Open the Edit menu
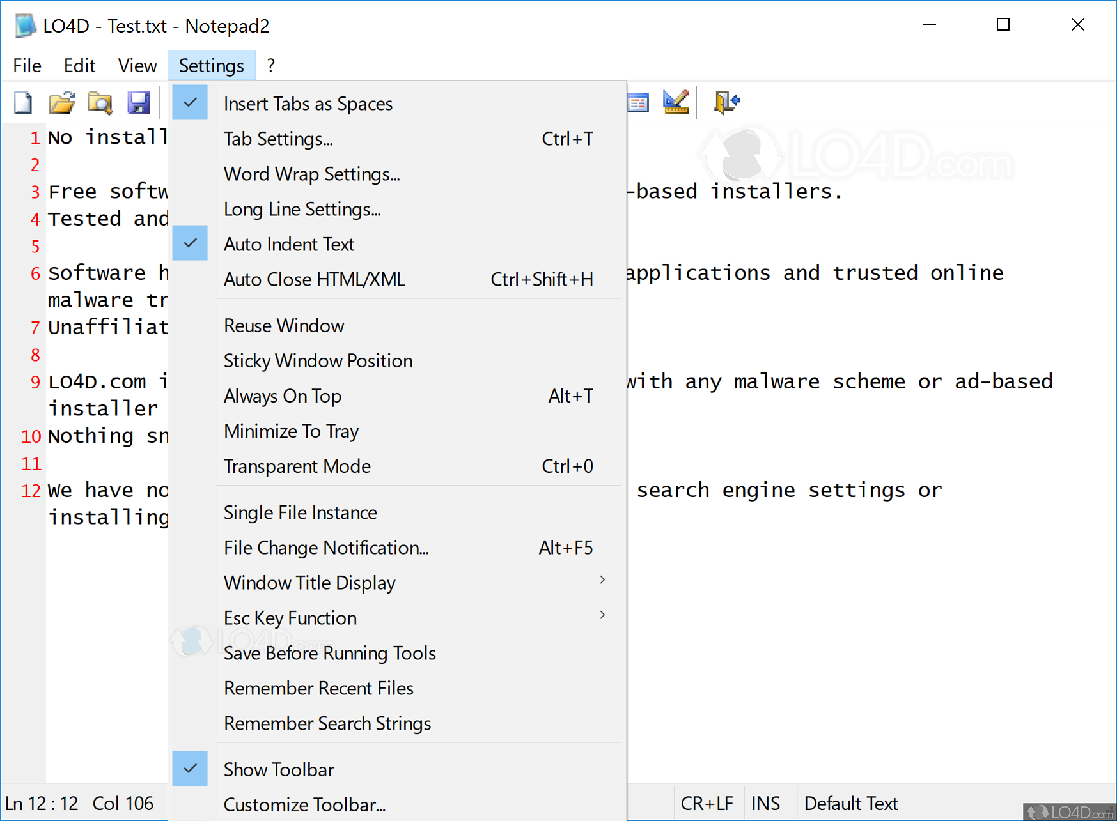The width and height of the screenshot is (1117, 821). pos(79,65)
